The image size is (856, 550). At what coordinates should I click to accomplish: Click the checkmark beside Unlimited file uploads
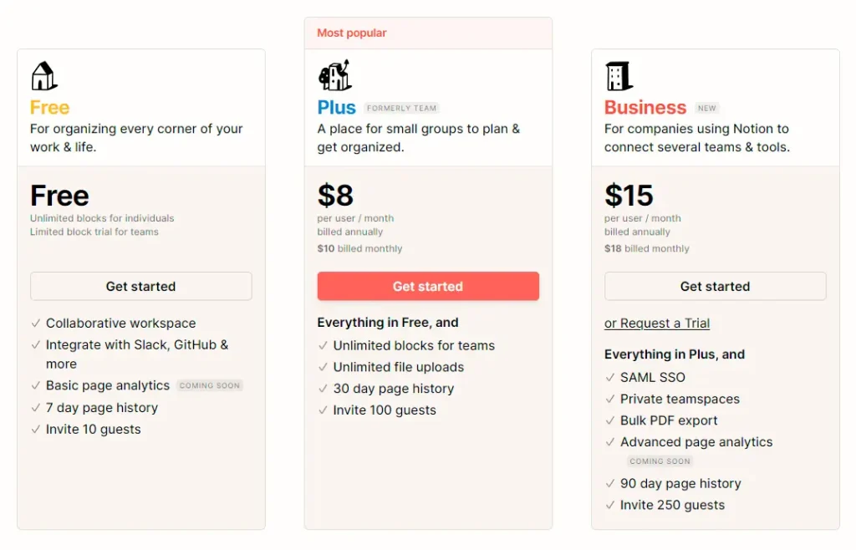[324, 367]
